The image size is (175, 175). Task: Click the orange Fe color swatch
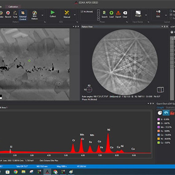[158, 131]
